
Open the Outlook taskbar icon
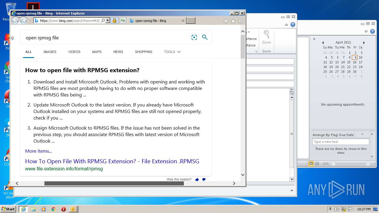73,209
